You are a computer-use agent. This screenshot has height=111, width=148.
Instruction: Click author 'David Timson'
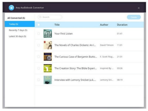click(107, 45)
